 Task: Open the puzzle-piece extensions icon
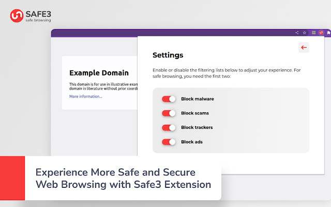[x=328, y=33]
